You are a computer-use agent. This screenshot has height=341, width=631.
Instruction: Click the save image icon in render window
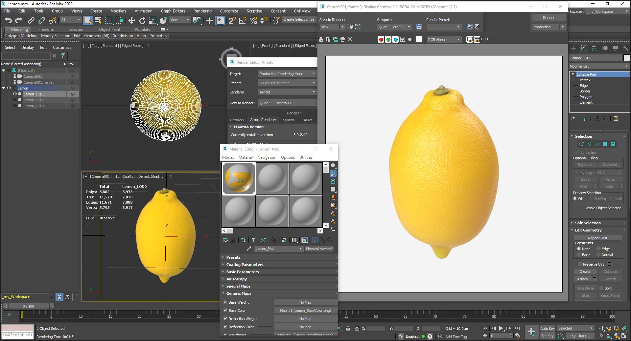tap(321, 39)
